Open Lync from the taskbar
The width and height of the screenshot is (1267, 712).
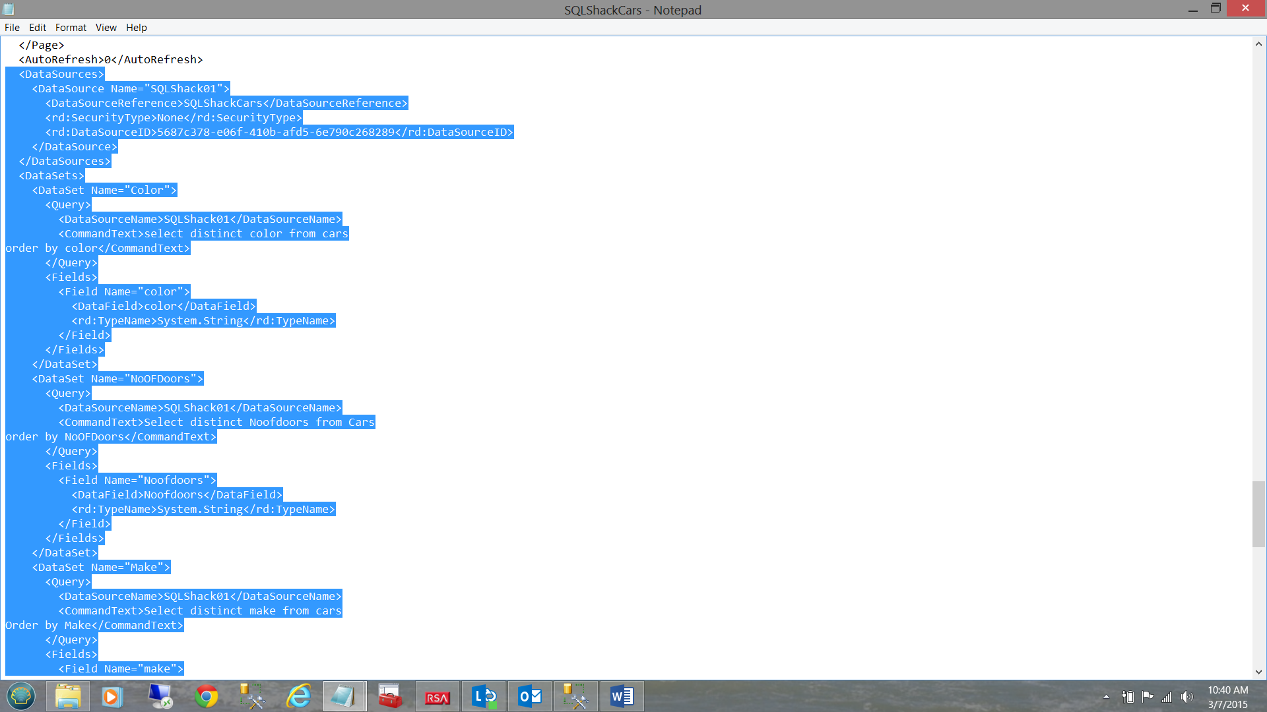coord(483,696)
